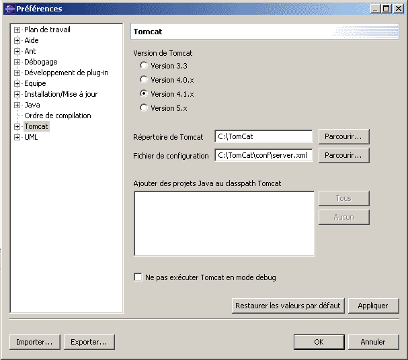Browse for the configuration file

[343, 155]
